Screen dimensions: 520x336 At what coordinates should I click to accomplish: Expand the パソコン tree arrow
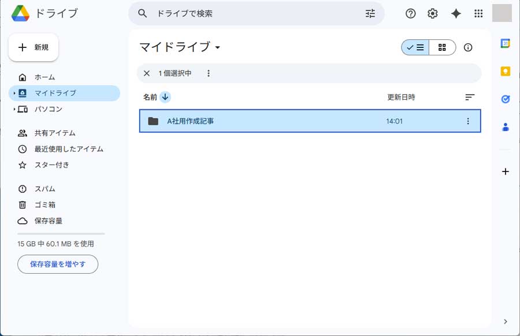(14, 109)
